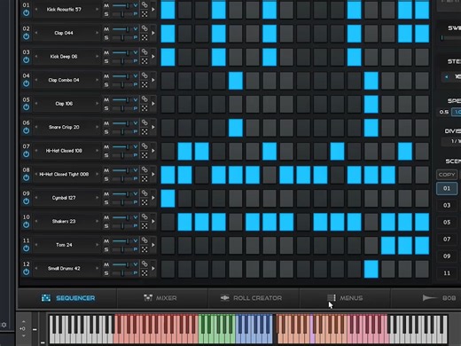Randomize pattern dice icon for Clap 044

(x=145, y=37)
